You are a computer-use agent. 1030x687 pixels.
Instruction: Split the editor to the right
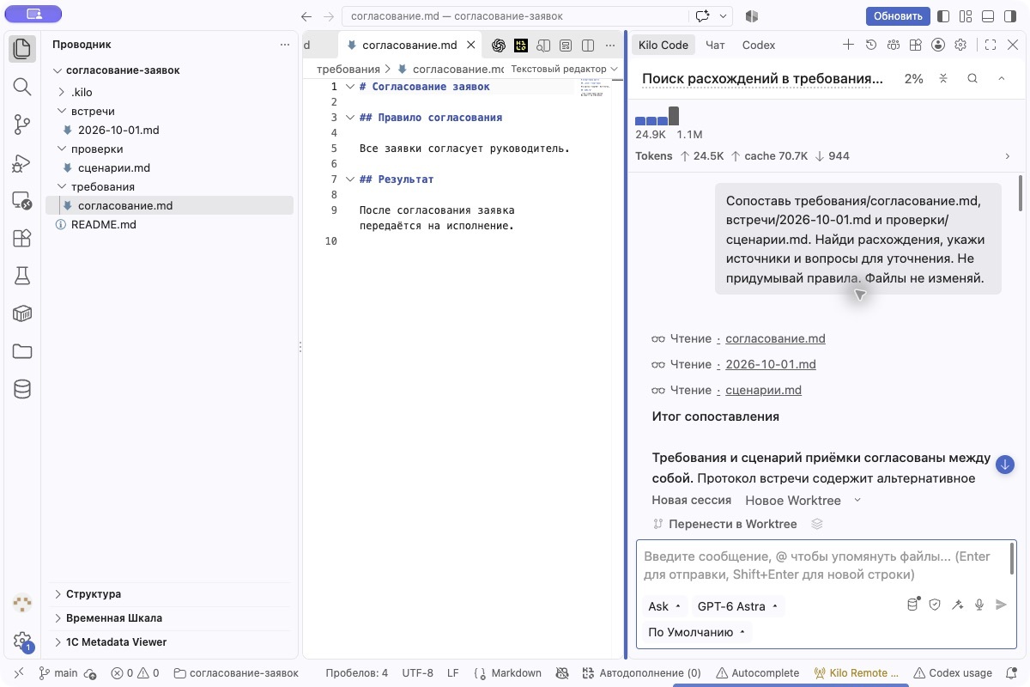pyautogui.click(x=588, y=46)
